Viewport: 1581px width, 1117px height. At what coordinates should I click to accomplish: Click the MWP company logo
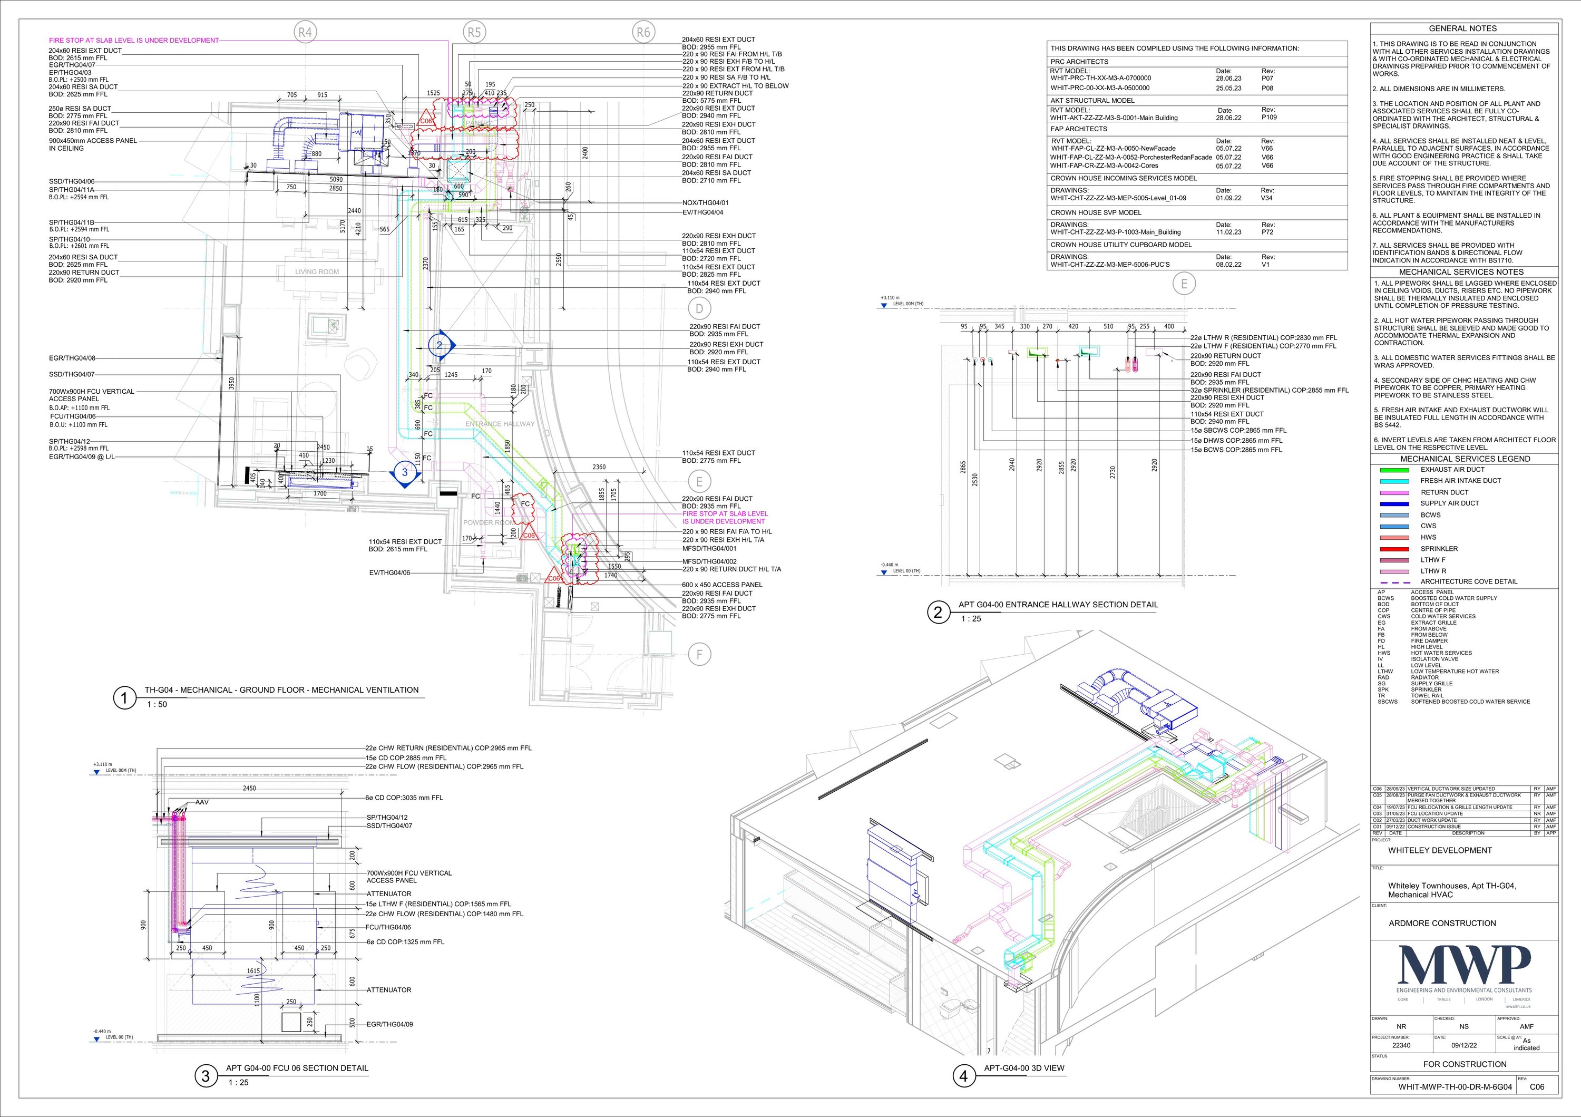[1465, 965]
